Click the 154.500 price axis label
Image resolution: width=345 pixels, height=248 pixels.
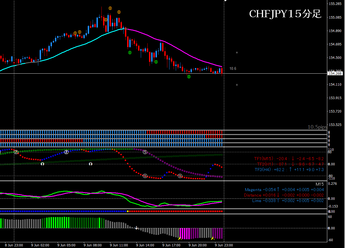tap(335, 57)
